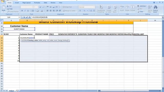Open the font size dropdown

[38, 7]
